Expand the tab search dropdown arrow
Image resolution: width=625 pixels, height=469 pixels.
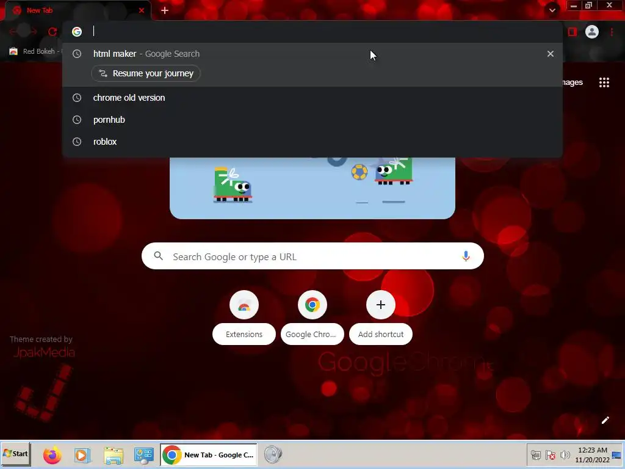(552, 10)
